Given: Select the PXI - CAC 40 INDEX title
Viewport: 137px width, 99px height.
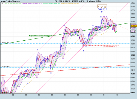Looking at the screenshot, I should (x=62, y=1).
